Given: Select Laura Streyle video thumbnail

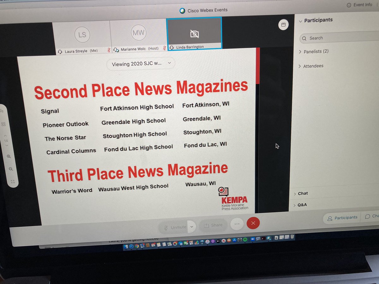Looking at the screenshot, I should pyautogui.click(x=82, y=39).
